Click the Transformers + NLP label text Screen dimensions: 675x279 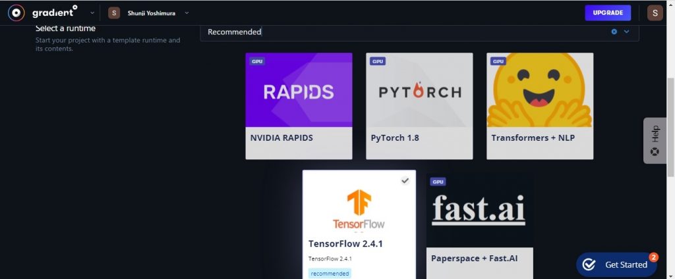tap(533, 138)
